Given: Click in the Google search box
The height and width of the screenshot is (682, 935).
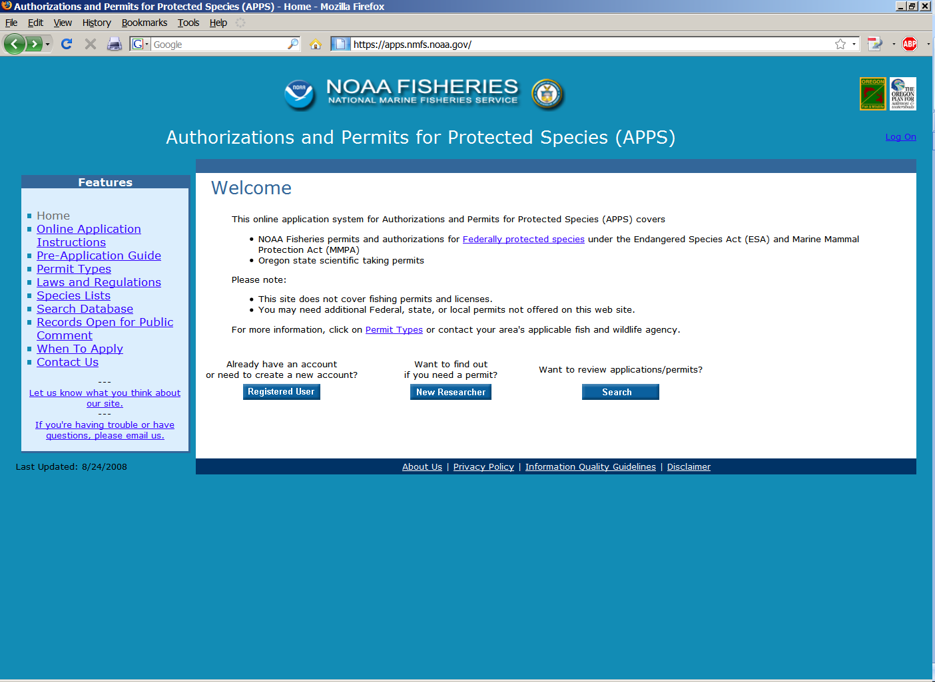Looking at the screenshot, I should click(x=219, y=44).
